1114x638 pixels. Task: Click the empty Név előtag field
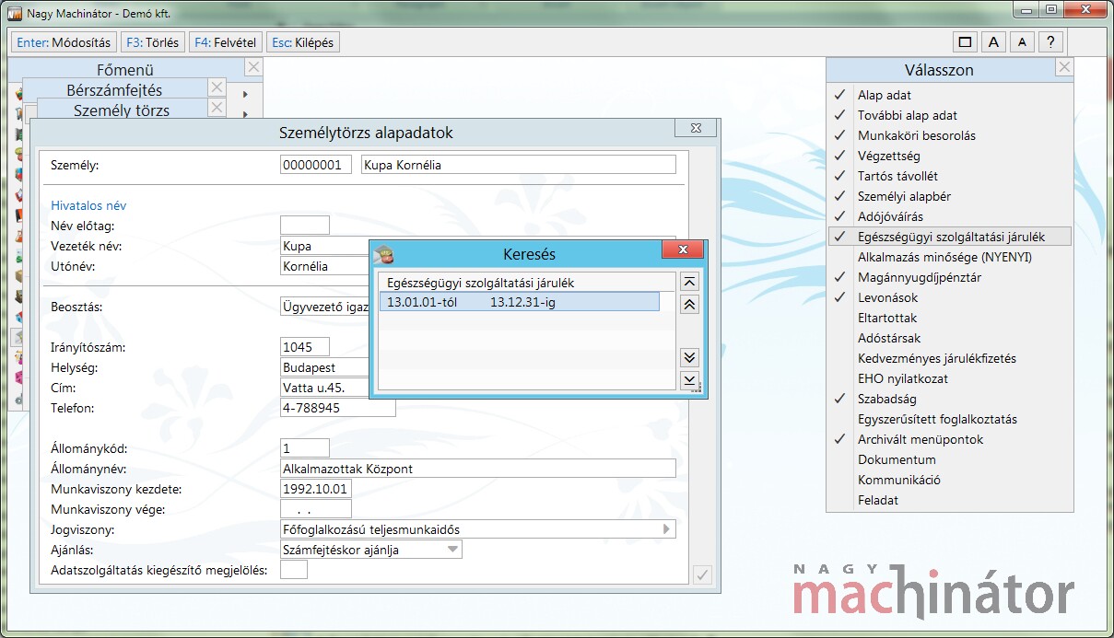point(305,226)
